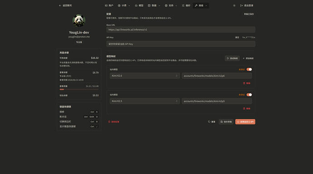Go back to chat via arrow link

click(x=65, y=5)
